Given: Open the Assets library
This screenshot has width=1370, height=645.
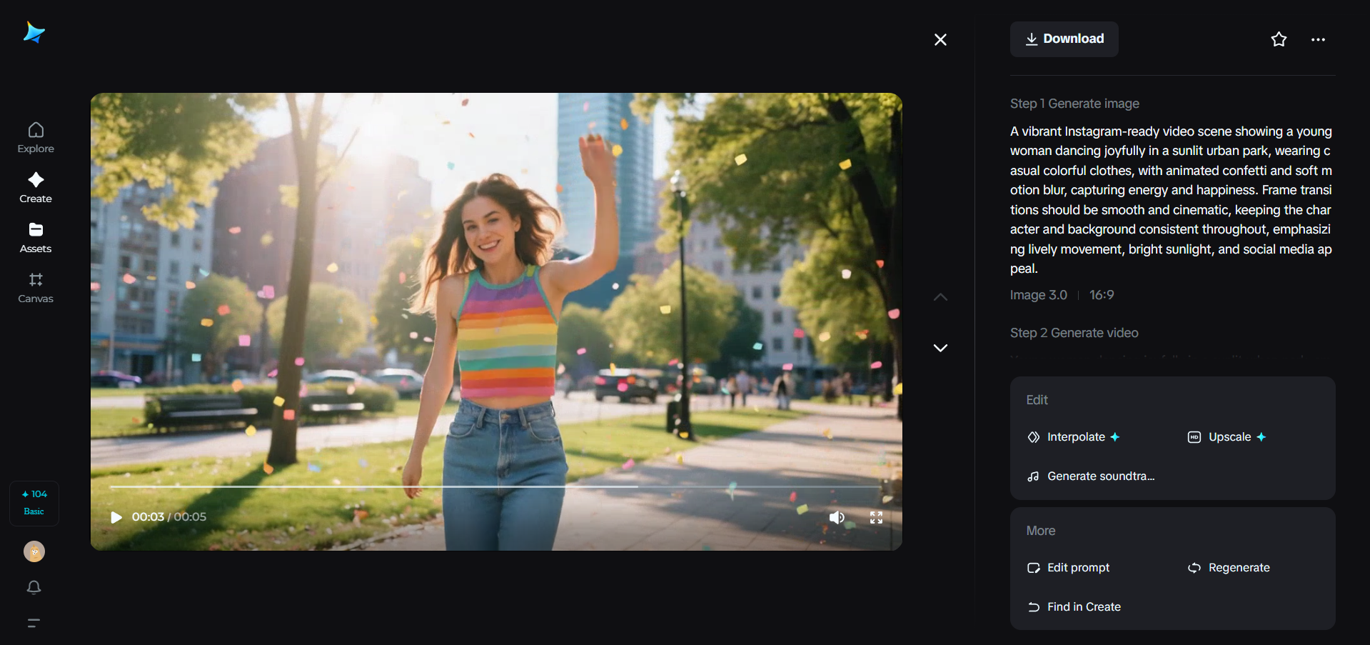Looking at the screenshot, I should 36,238.
